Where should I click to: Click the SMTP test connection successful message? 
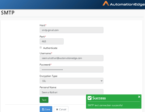click(x=105, y=105)
